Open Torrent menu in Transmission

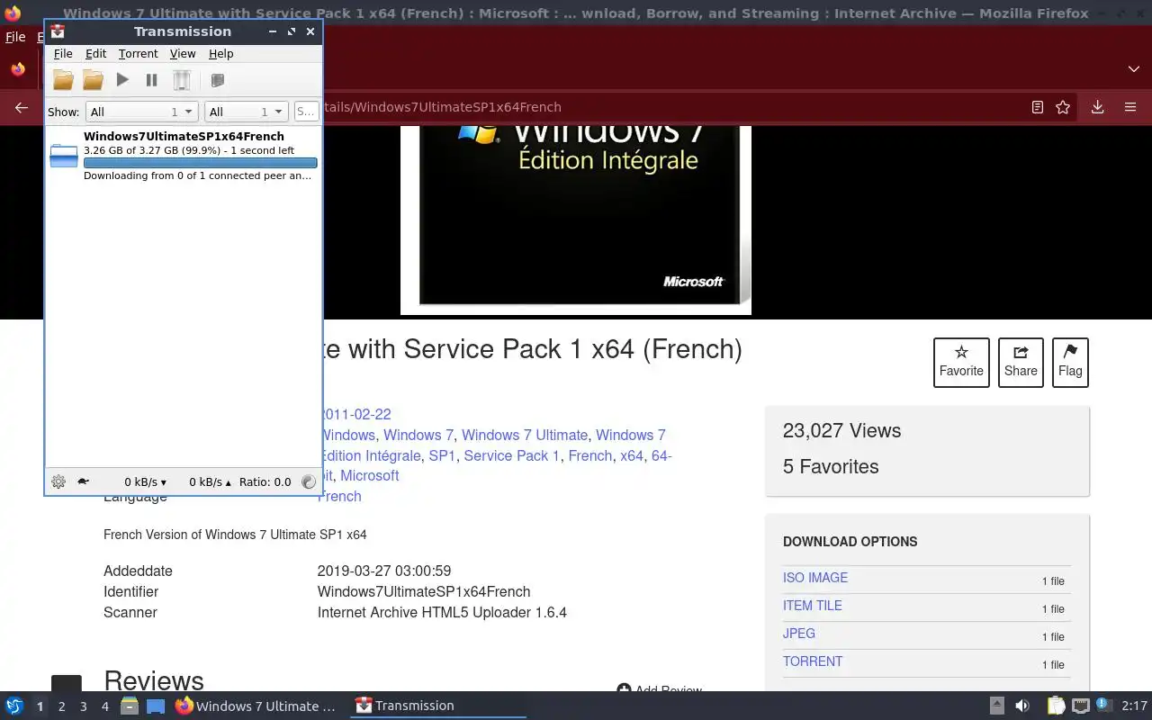[x=138, y=54]
